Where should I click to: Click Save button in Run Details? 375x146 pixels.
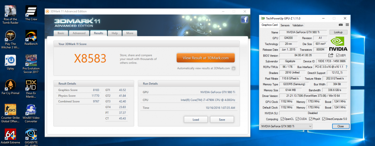222,119
